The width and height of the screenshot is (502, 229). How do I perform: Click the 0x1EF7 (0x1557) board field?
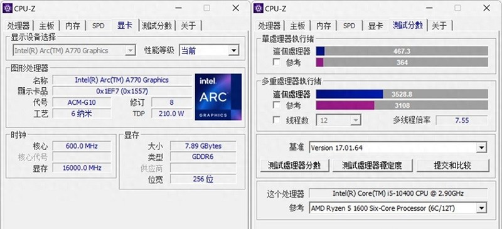click(x=122, y=91)
